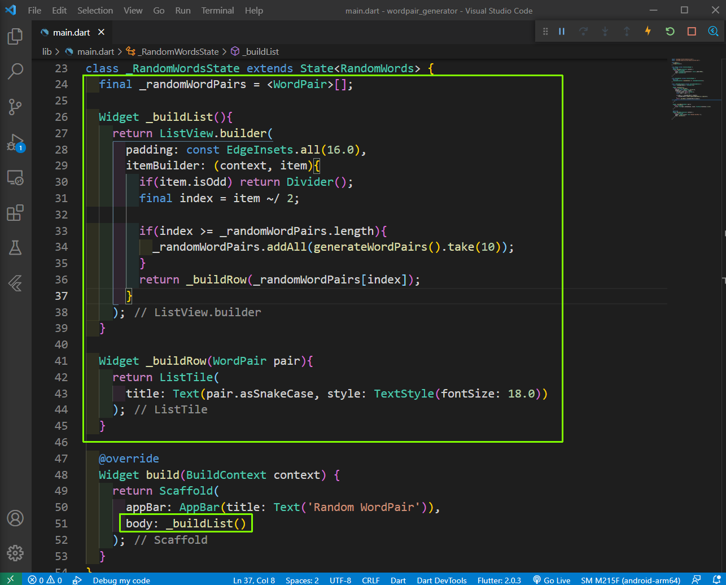Image resolution: width=726 pixels, height=585 pixels.
Task: Click generateWordPairs on line 34
Action: click(370, 247)
